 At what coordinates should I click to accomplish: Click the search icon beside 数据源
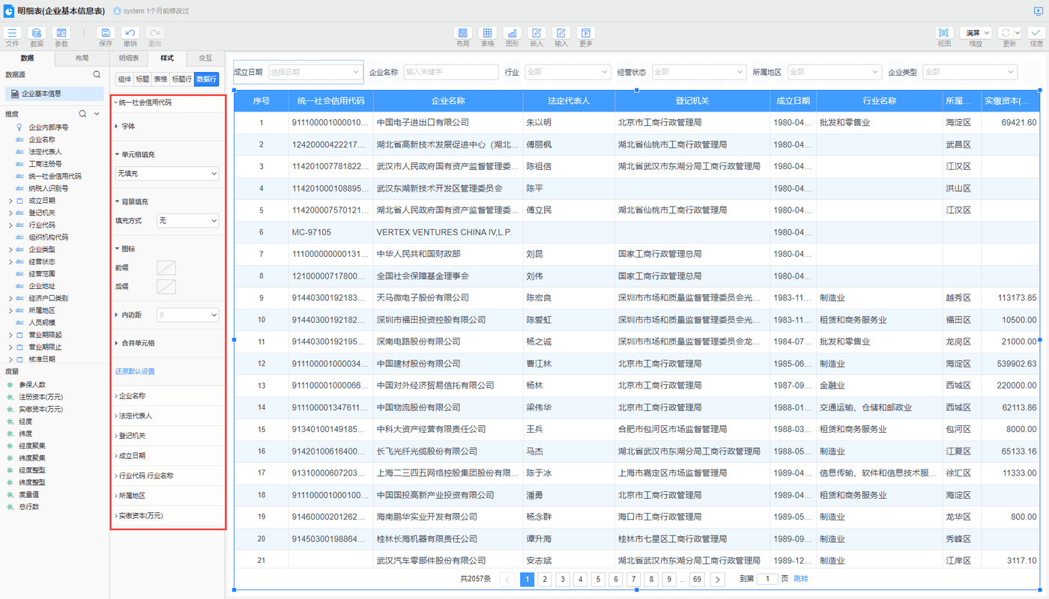point(97,75)
